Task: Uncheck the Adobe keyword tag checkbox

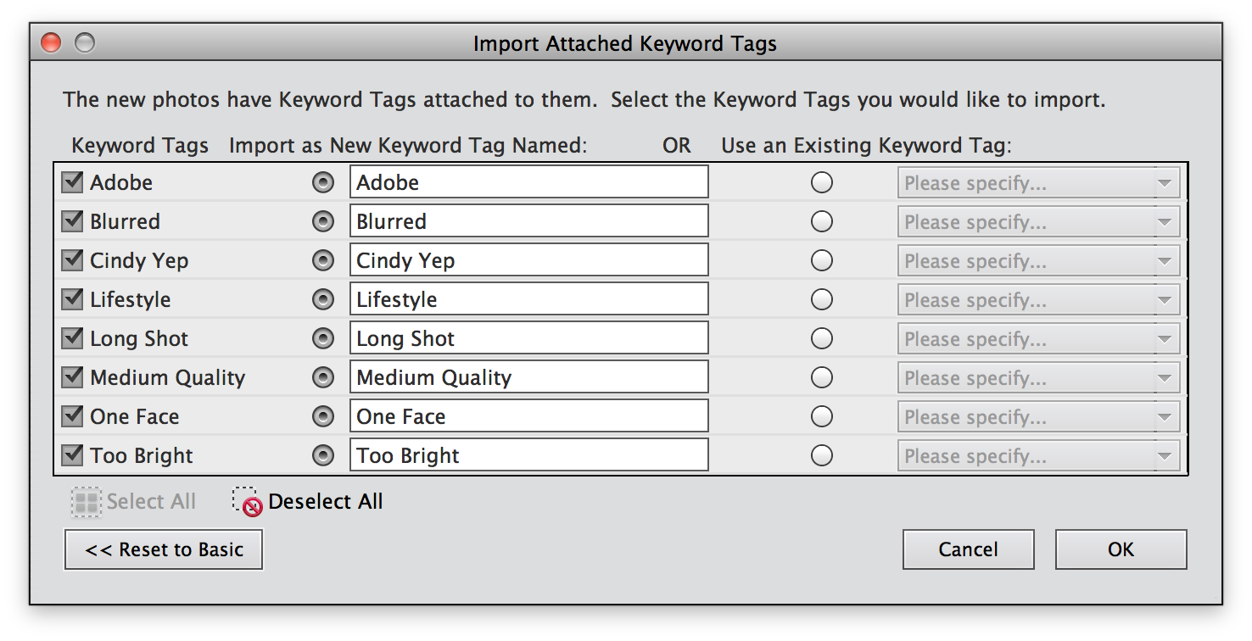Action: pyautogui.click(x=72, y=182)
